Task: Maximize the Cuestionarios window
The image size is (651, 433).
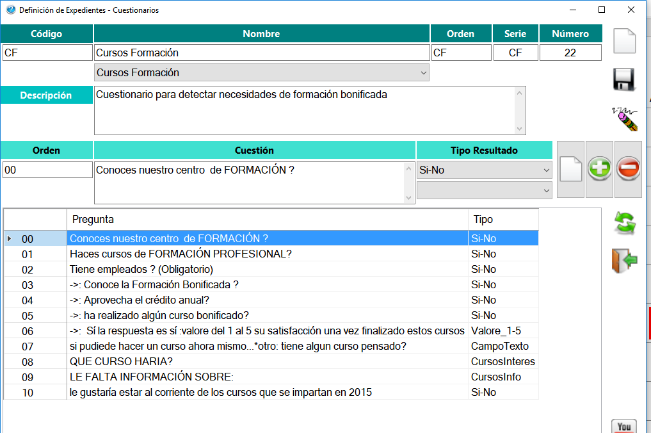Action: pos(602,10)
